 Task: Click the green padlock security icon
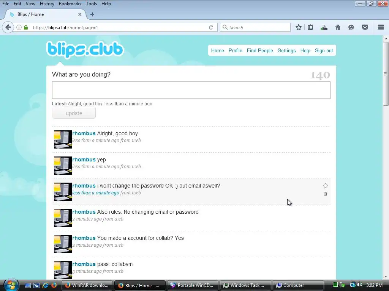tap(25, 27)
